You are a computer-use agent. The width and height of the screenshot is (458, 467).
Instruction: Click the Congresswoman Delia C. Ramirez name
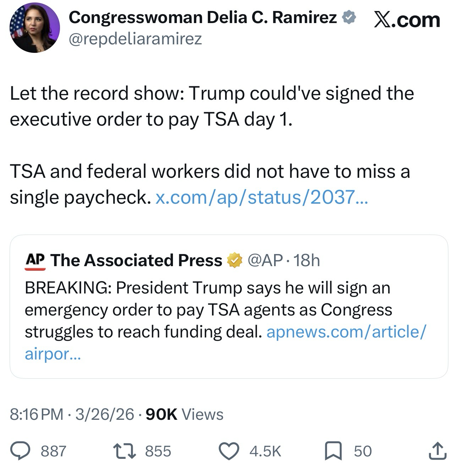(x=203, y=17)
